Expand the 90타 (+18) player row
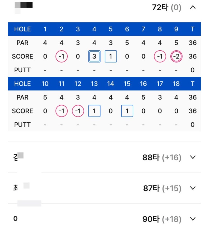Screen dimensions: 209x231 104,219
